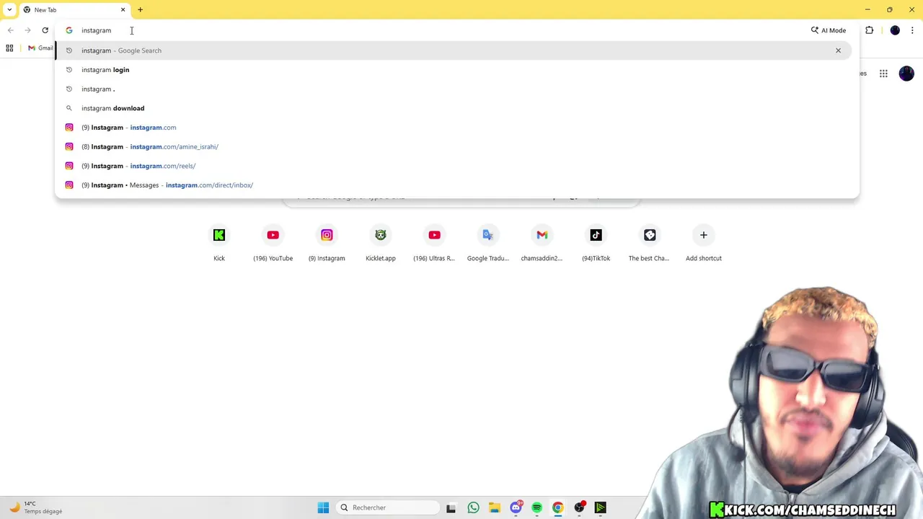This screenshot has height=519, width=923.
Task: Open WhatsApp from the taskbar
Action: pos(473,507)
